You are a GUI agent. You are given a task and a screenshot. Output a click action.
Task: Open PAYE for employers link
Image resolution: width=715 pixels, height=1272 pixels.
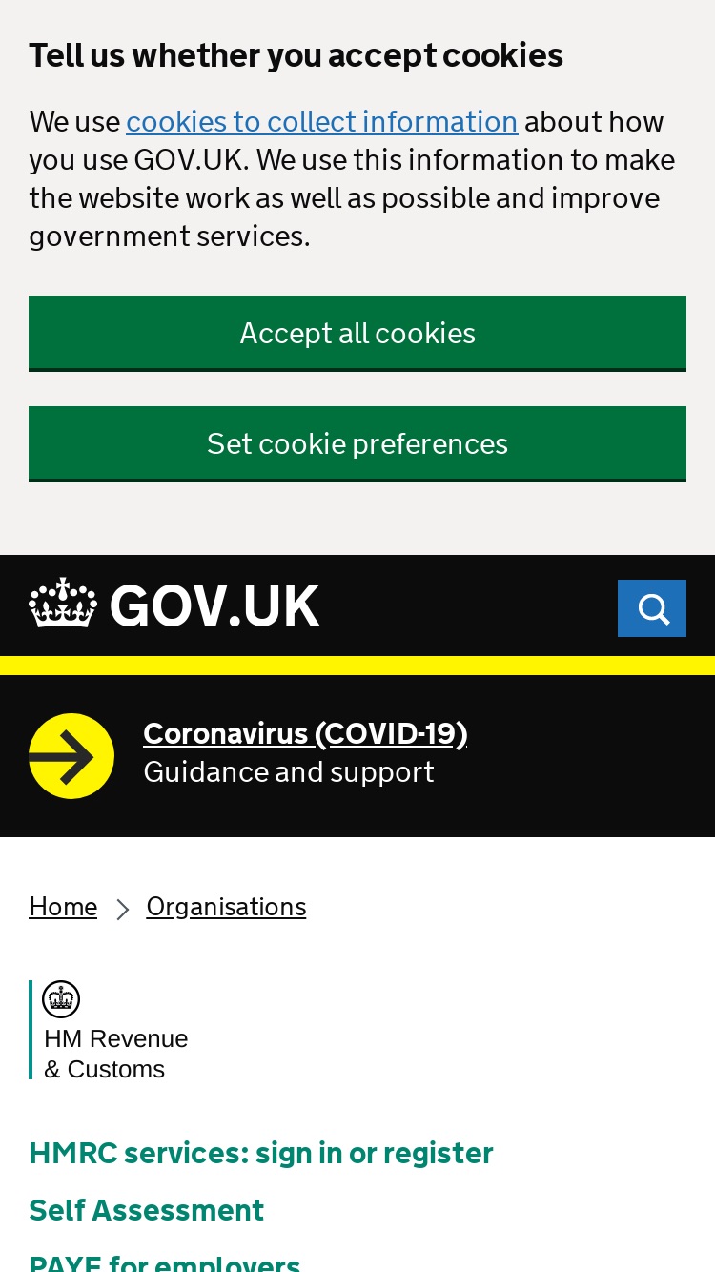coord(165,1263)
